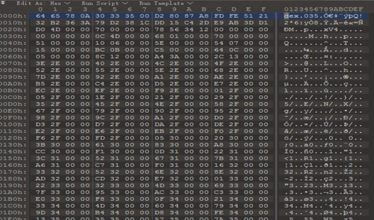Click hex column header 7 in the ruler
The width and height of the screenshot is (374, 220).
click(x=144, y=9)
